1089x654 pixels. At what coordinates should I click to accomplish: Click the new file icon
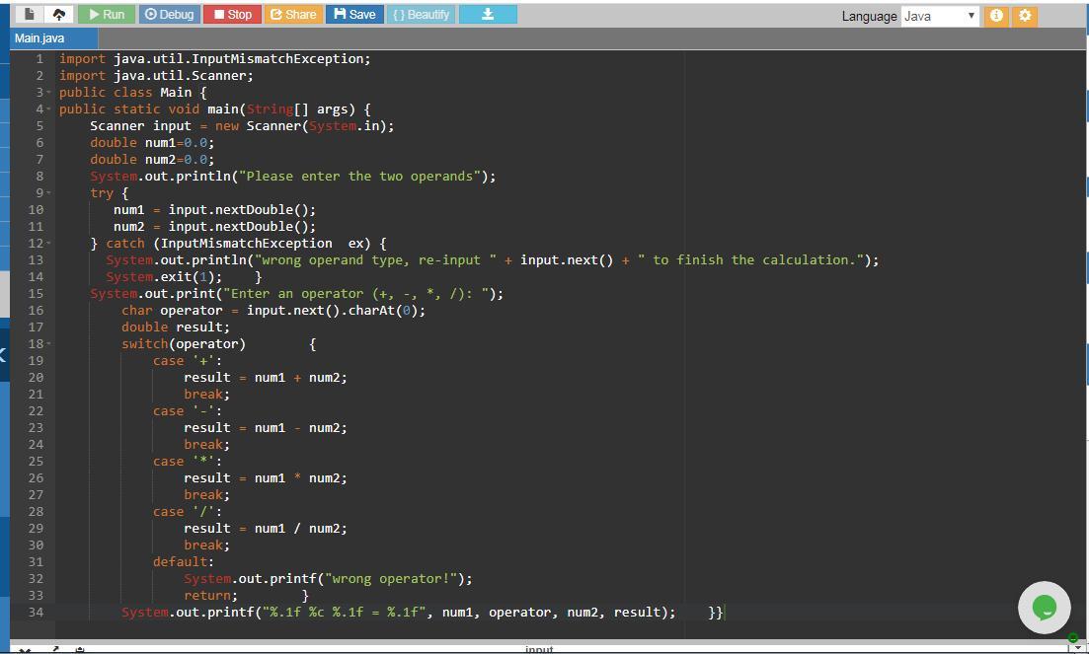click(x=30, y=15)
